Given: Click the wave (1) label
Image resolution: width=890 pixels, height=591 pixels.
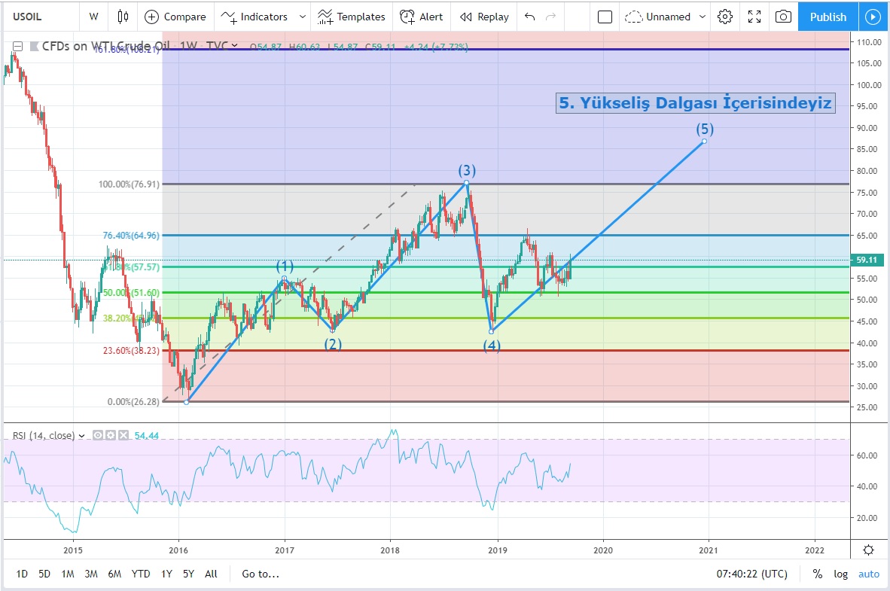Looking at the screenshot, I should point(285,267).
